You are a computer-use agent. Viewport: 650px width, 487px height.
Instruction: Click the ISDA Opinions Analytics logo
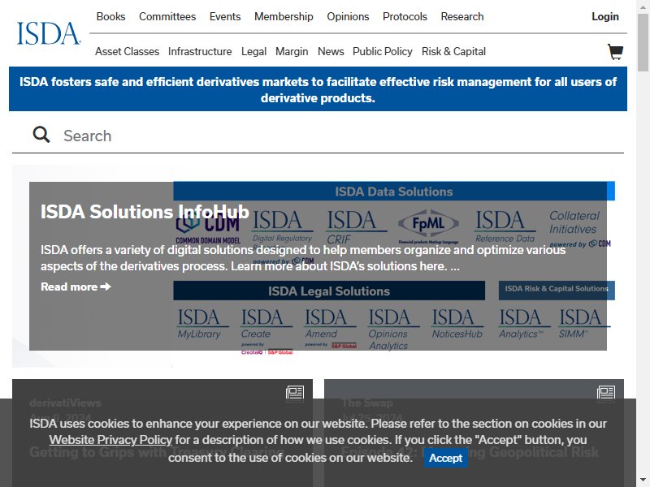pos(393,330)
